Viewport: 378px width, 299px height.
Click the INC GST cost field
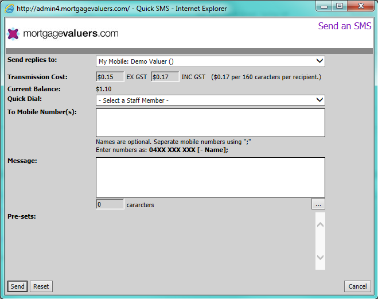coord(165,77)
